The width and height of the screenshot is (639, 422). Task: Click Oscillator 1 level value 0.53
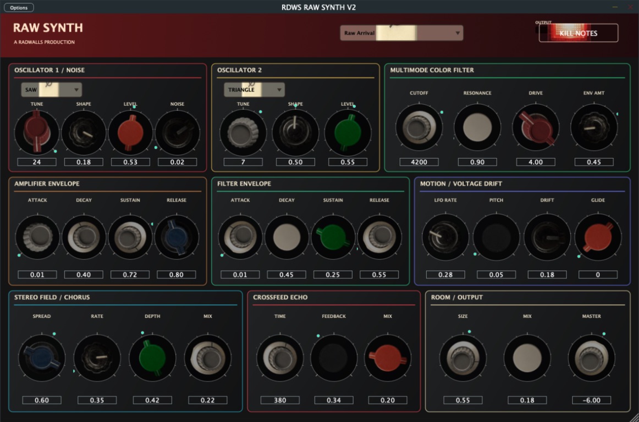point(130,162)
